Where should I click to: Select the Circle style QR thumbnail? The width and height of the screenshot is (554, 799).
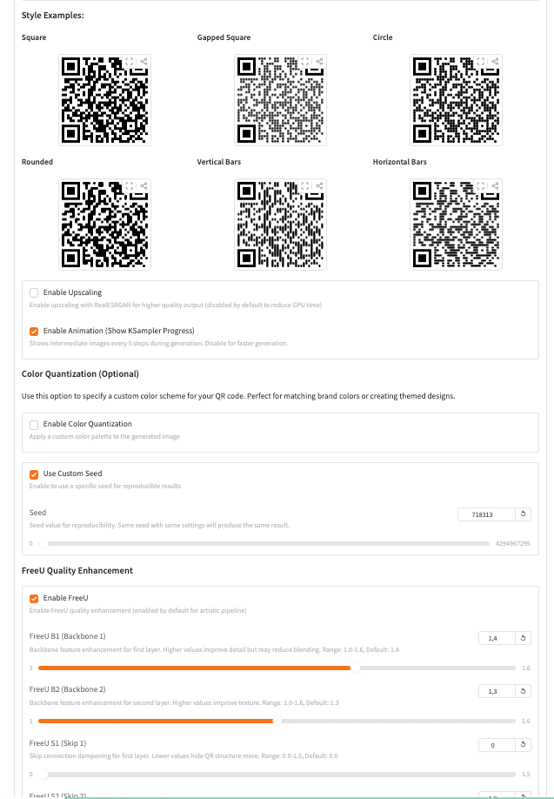(456, 99)
